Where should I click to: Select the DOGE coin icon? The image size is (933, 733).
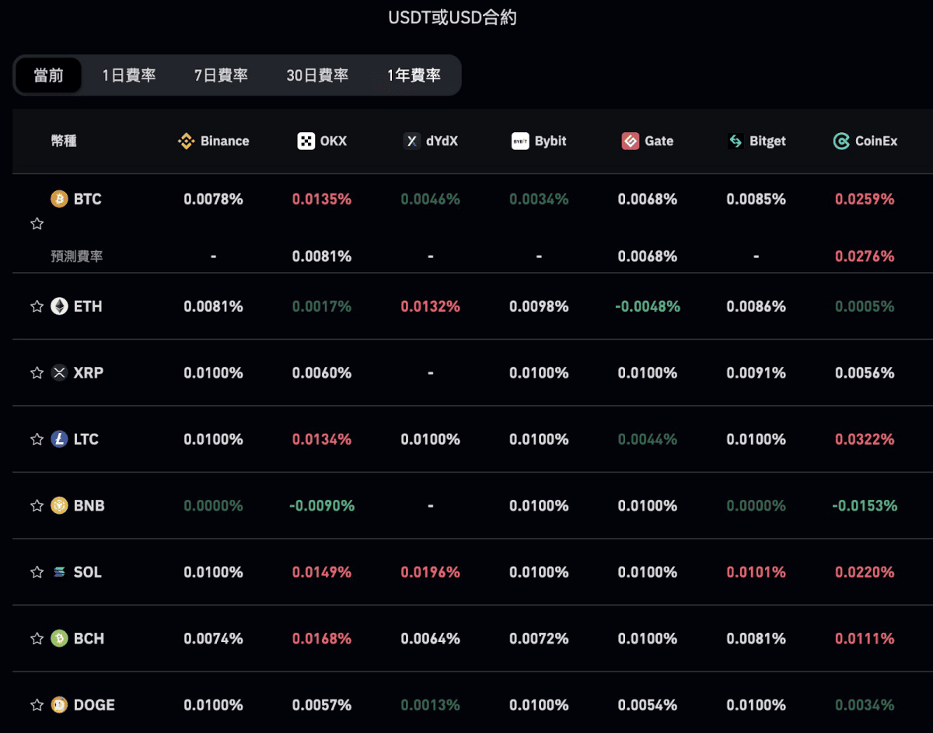[x=61, y=705]
